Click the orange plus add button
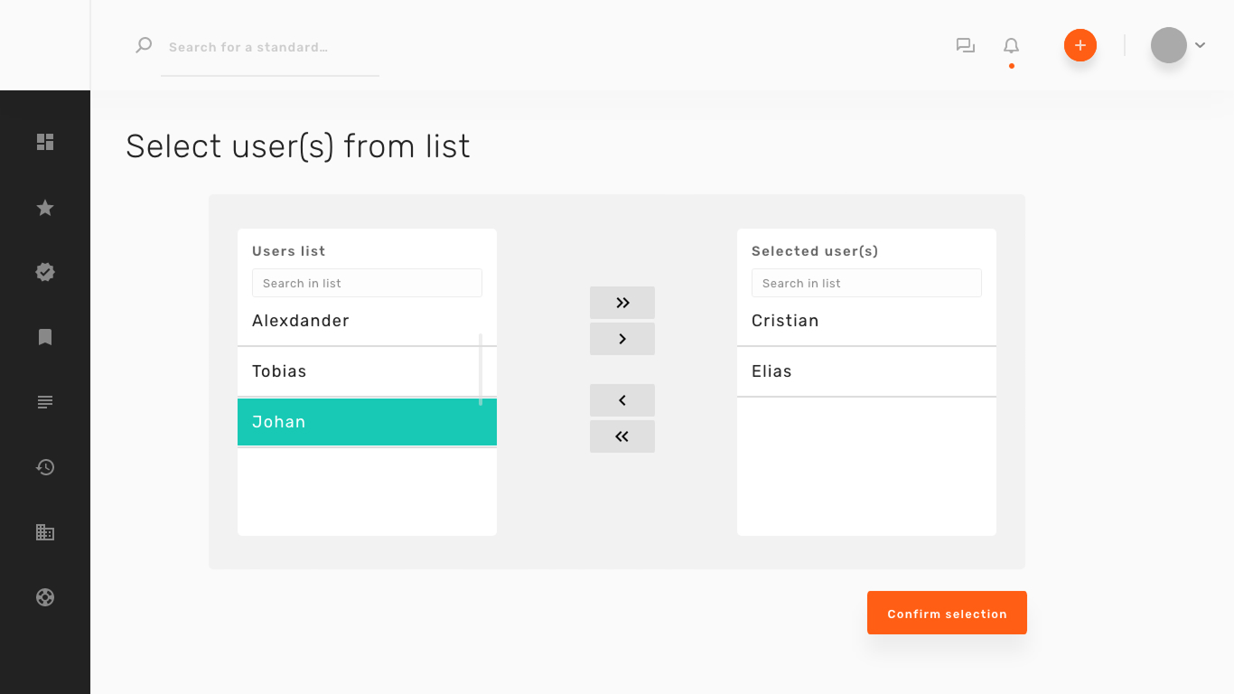Screen dimensions: 1234x694 point(1080,45)
